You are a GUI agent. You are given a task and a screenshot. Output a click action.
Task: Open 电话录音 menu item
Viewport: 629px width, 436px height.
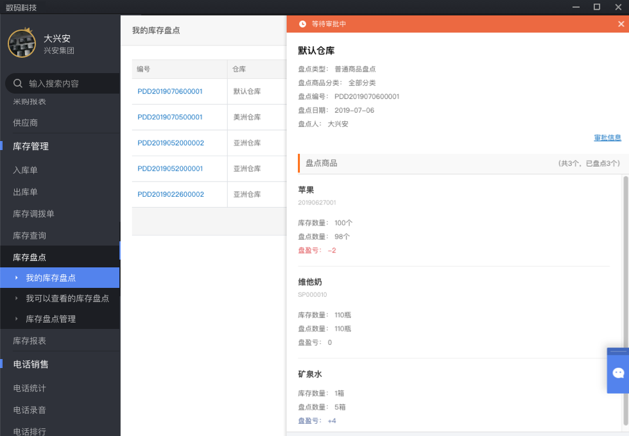(x=30, y=410)
